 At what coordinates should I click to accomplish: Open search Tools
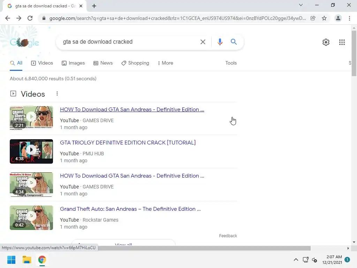click(231, 63)
